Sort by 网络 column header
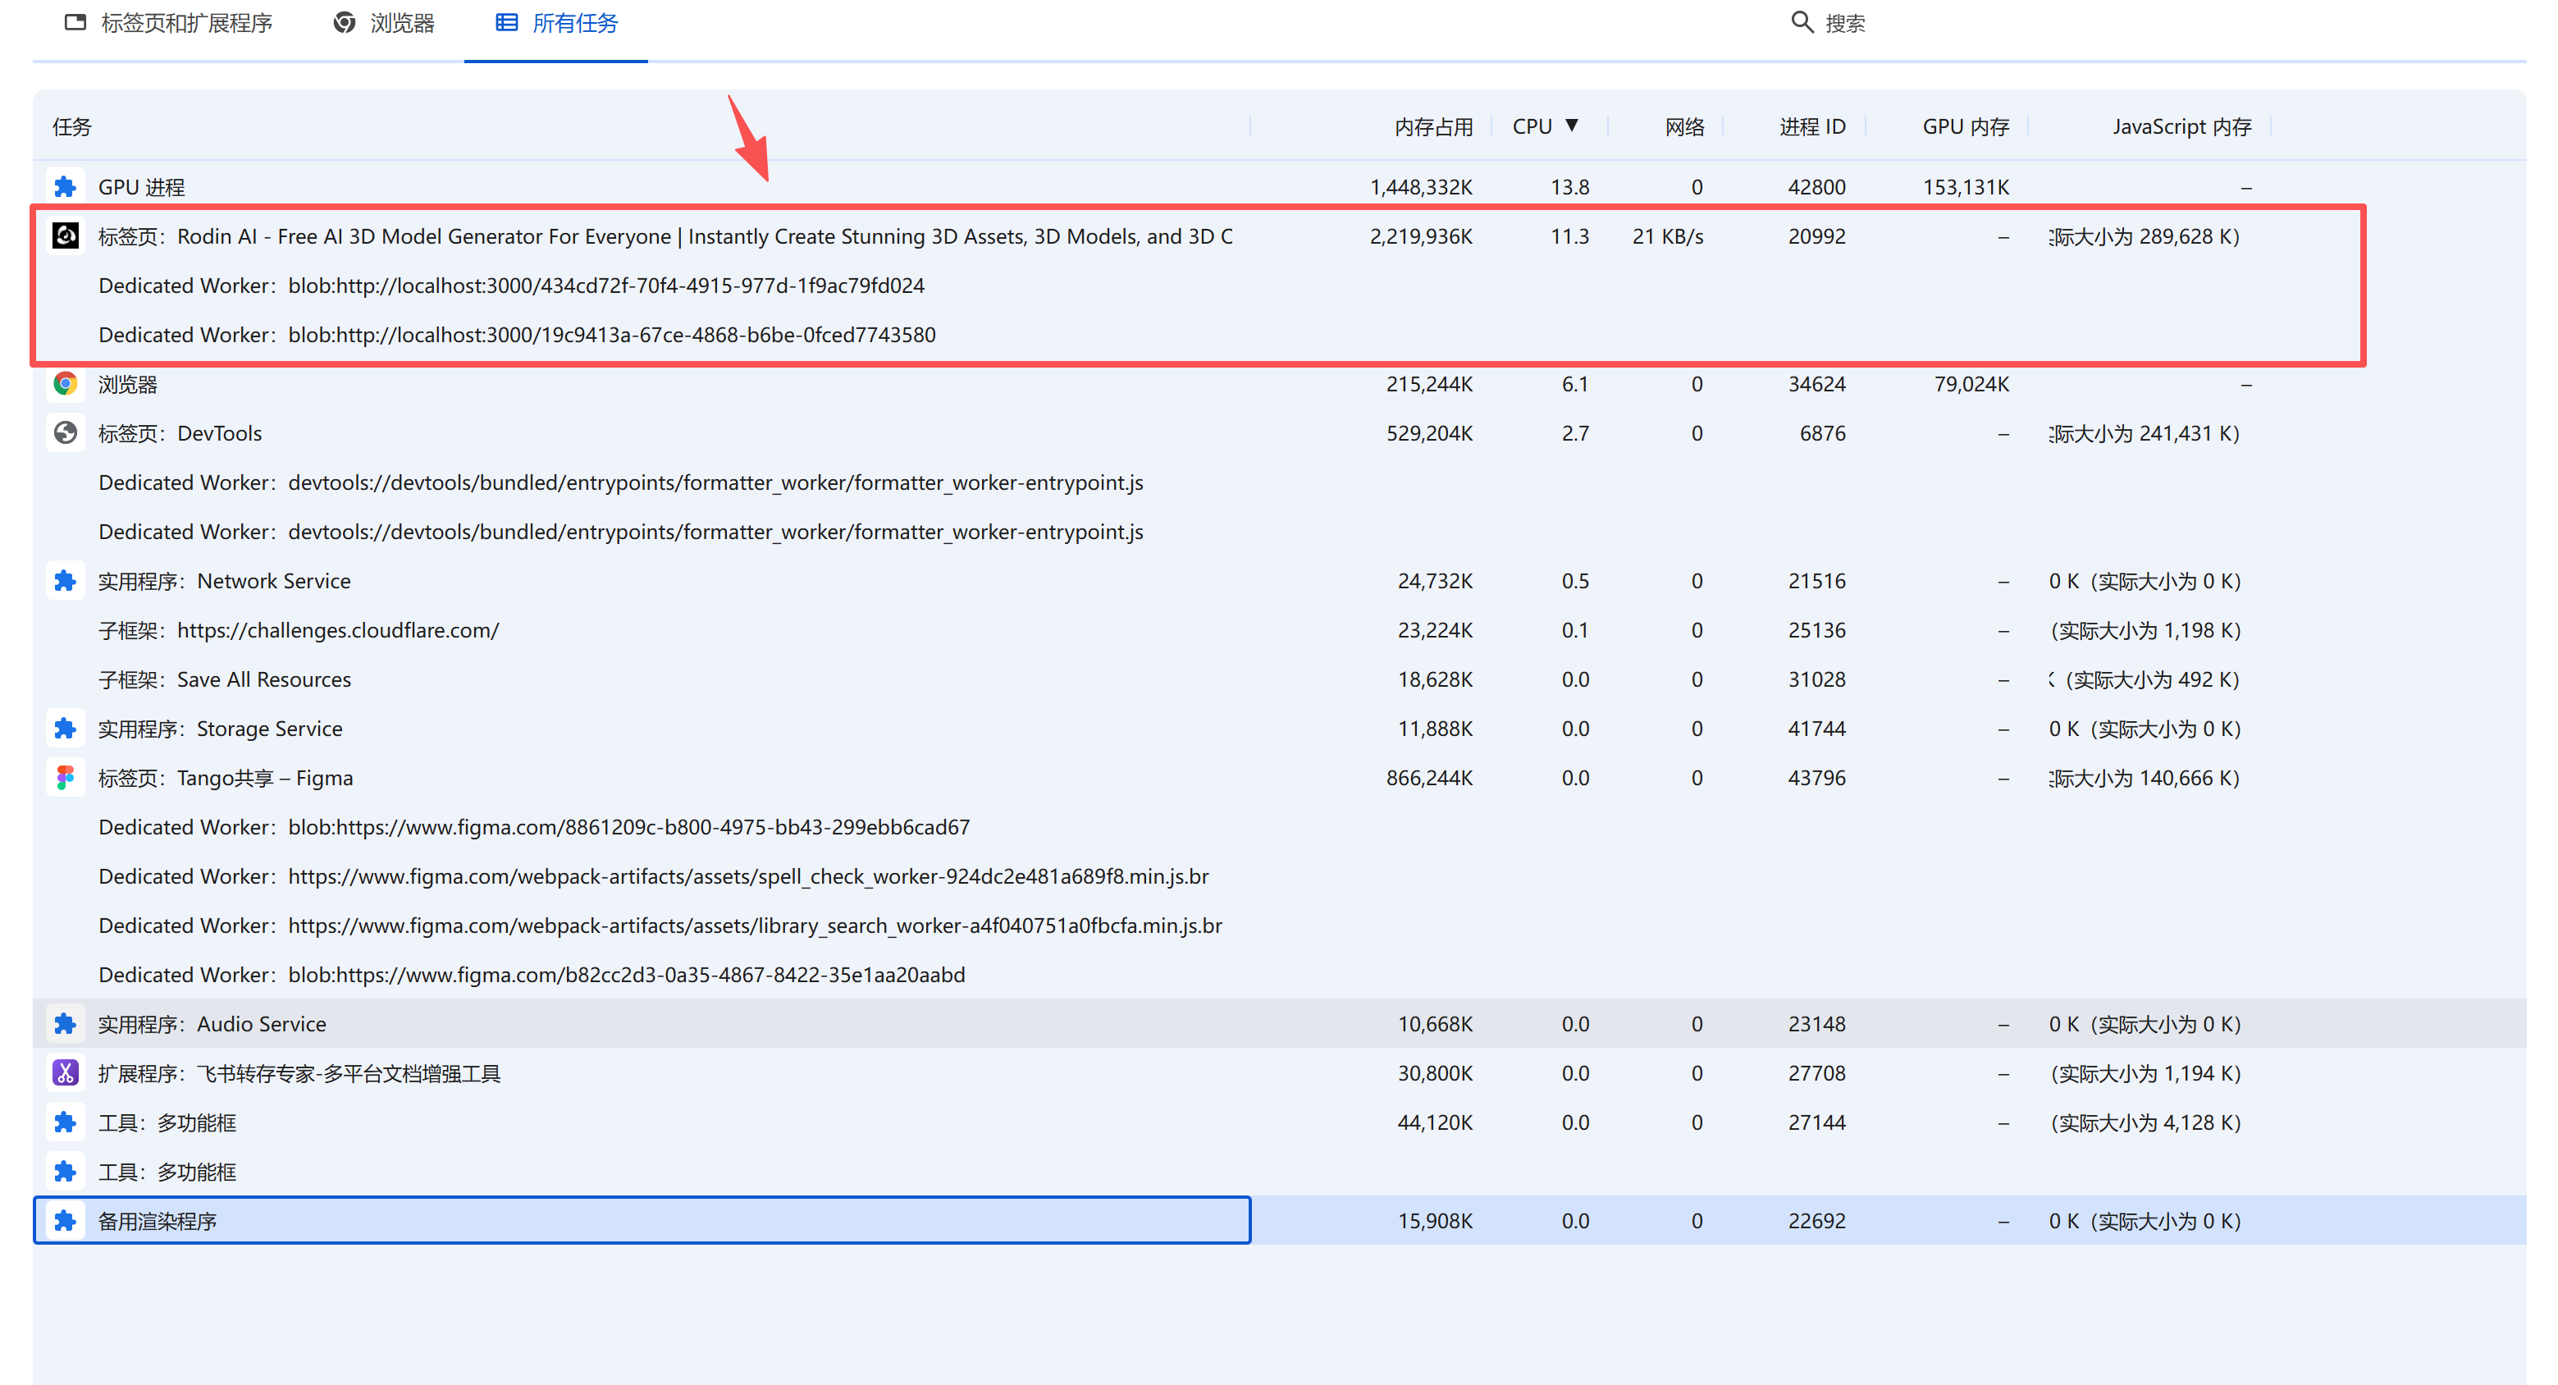Image resolution: width=2558 pixels, height=1385 pixels. (1684, 127)
